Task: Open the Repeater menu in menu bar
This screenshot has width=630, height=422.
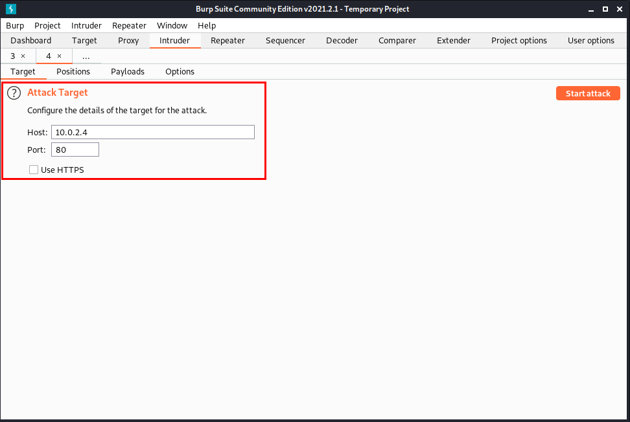Action: [x=129, y=26]
